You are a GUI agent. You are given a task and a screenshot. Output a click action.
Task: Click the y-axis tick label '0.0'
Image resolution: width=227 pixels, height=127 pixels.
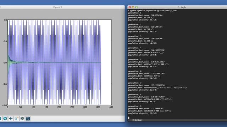5,62
